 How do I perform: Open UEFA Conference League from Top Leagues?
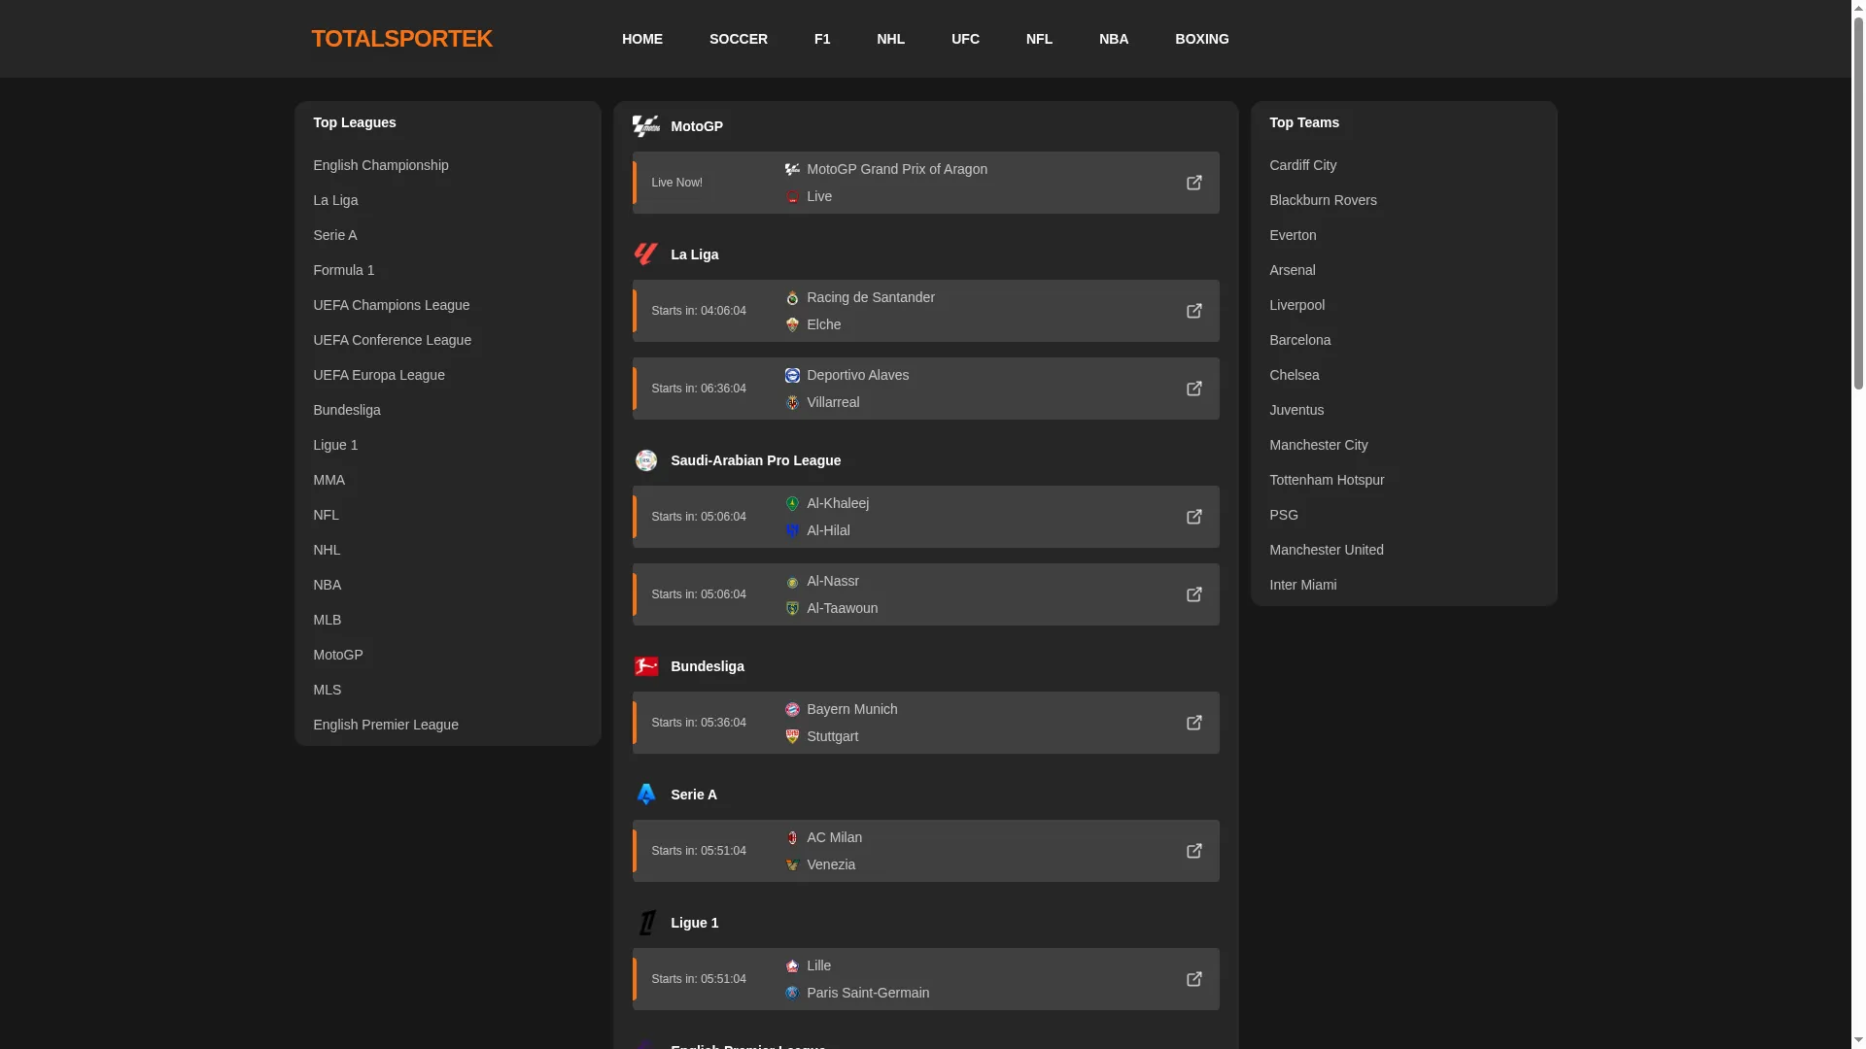[x=393, y=340]
